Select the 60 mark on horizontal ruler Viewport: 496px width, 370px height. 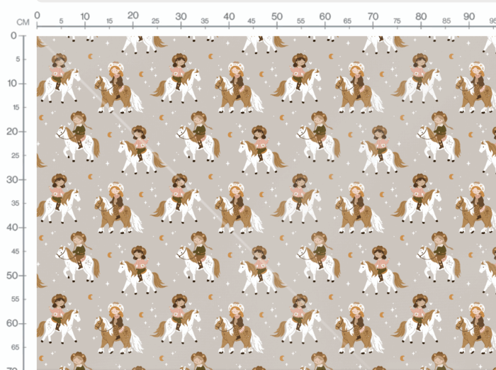click(325, 16)
